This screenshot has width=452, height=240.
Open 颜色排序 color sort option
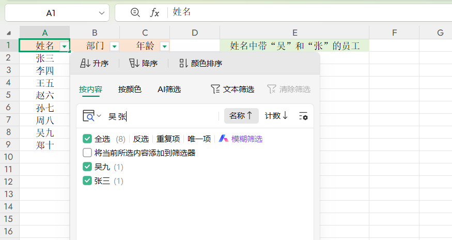tap(200, 63)
